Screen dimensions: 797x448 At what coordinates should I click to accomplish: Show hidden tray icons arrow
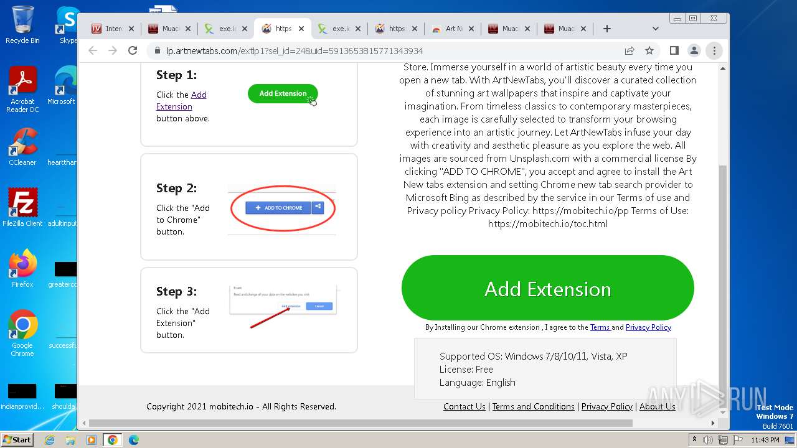[694, 439]
